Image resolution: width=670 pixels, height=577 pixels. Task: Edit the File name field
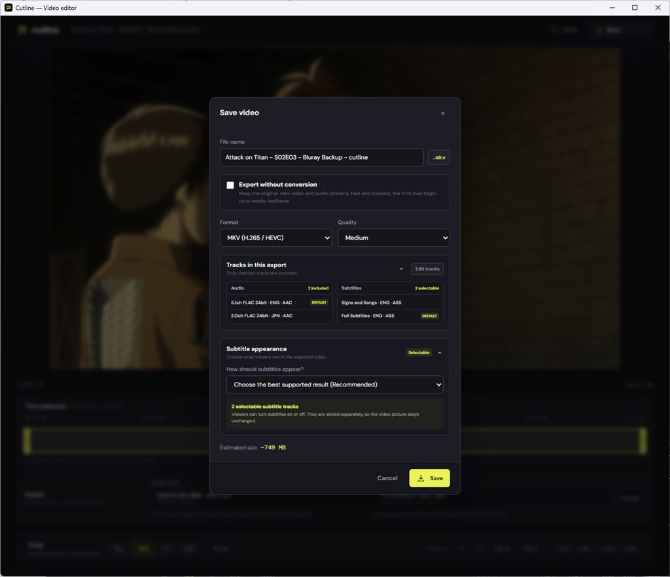321,157
